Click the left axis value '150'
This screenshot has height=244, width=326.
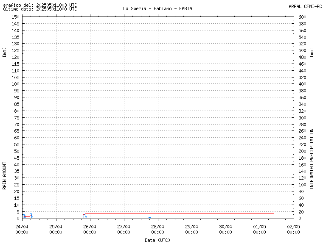(x=15, y=17)
